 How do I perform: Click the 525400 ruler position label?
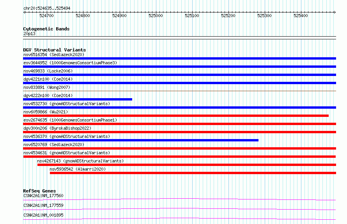pos(301,16)
